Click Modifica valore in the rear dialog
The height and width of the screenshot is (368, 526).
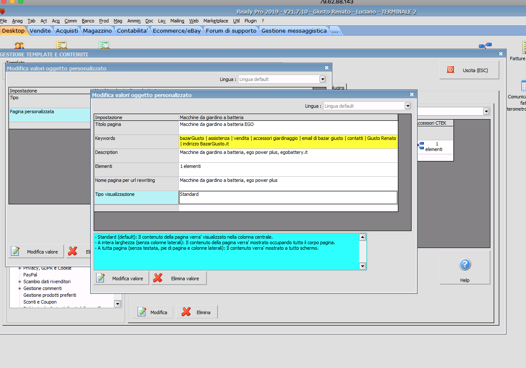tap(36, 251)
